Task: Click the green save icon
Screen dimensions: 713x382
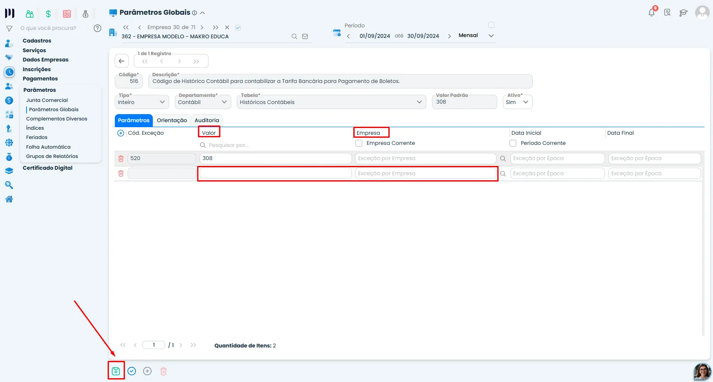Action: (116, 371)
